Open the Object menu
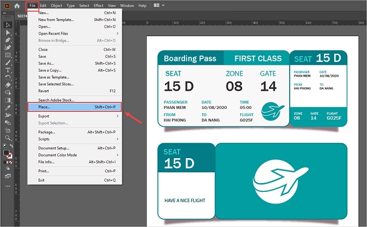Screen dimensions: 367x227 point(56,5)
